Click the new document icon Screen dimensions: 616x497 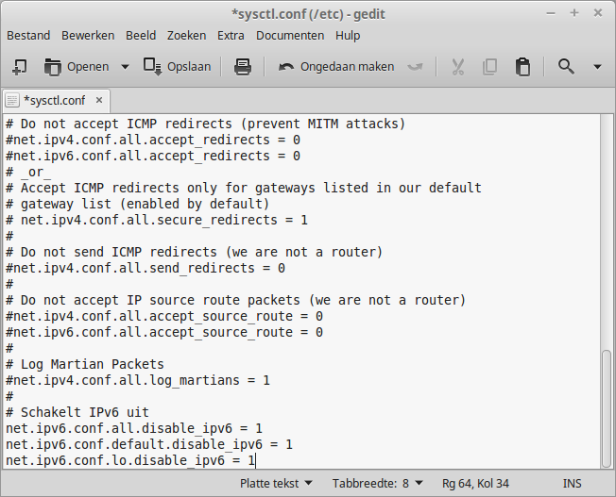[x=19, y=67]
